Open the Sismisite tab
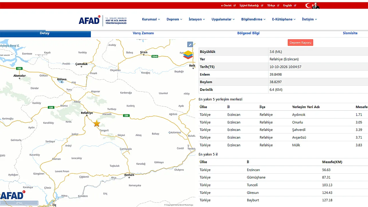 click(x=350, y=33)
